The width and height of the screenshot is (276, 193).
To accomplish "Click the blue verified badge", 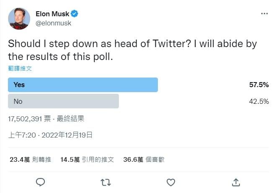I will point(75,14).
